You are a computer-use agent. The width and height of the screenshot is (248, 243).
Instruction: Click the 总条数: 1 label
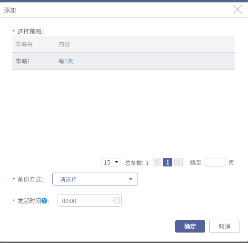137,163
